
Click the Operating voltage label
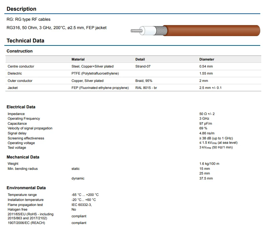pyautogui.click(x=21, y=143)
